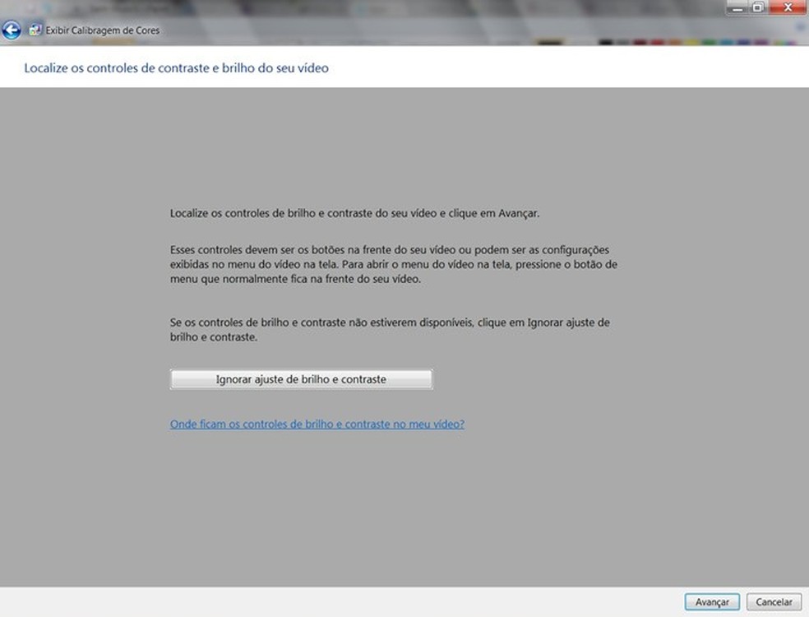This screenshot has width=809, height=617.
Task: Proceed to the next calibration step
Action: pyautogui.click(x=711, y=601)
